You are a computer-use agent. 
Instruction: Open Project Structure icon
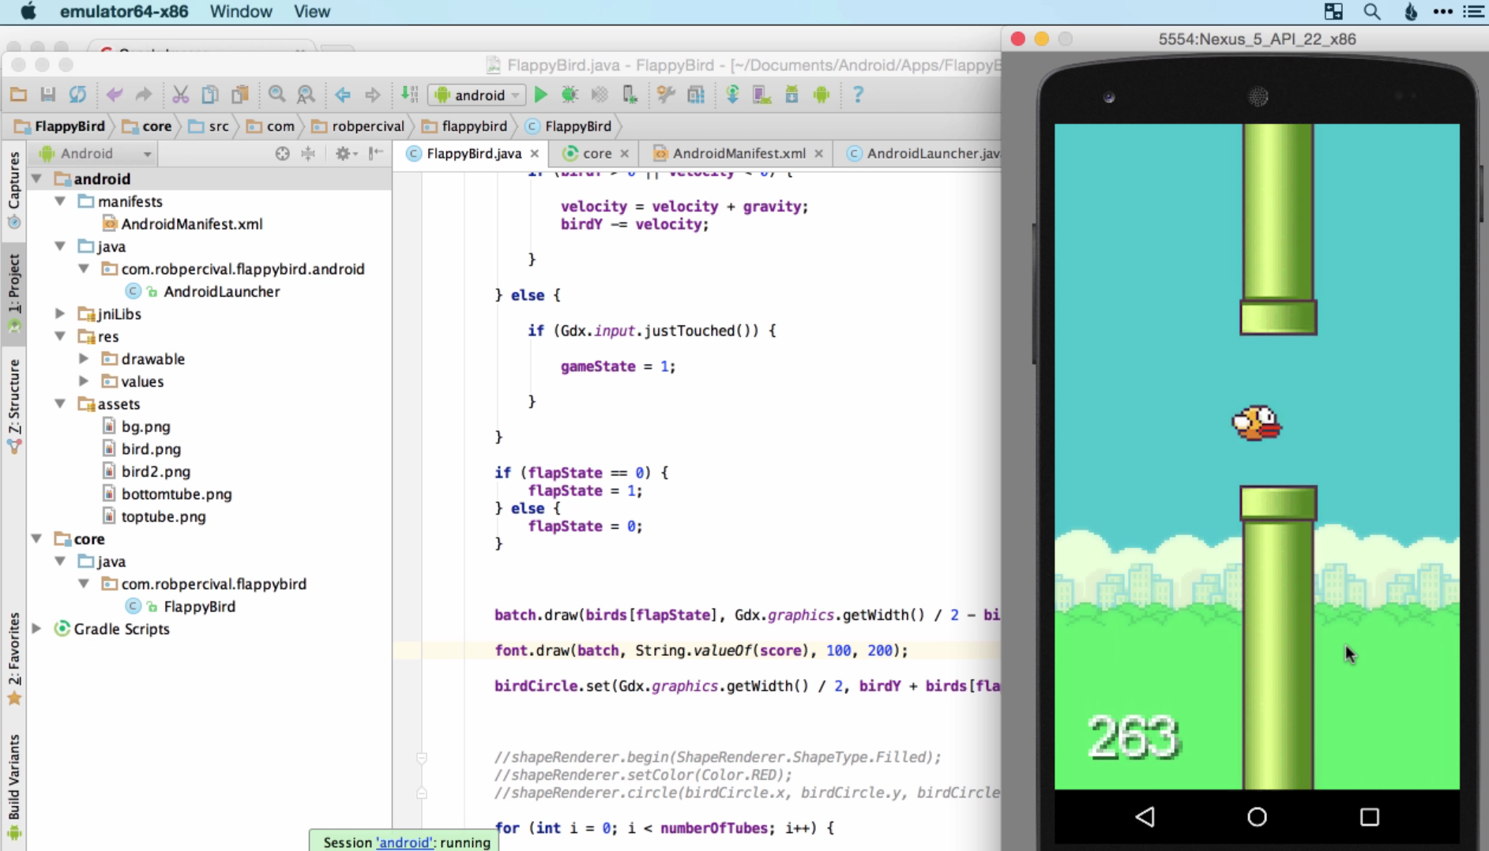coord(696,95)
